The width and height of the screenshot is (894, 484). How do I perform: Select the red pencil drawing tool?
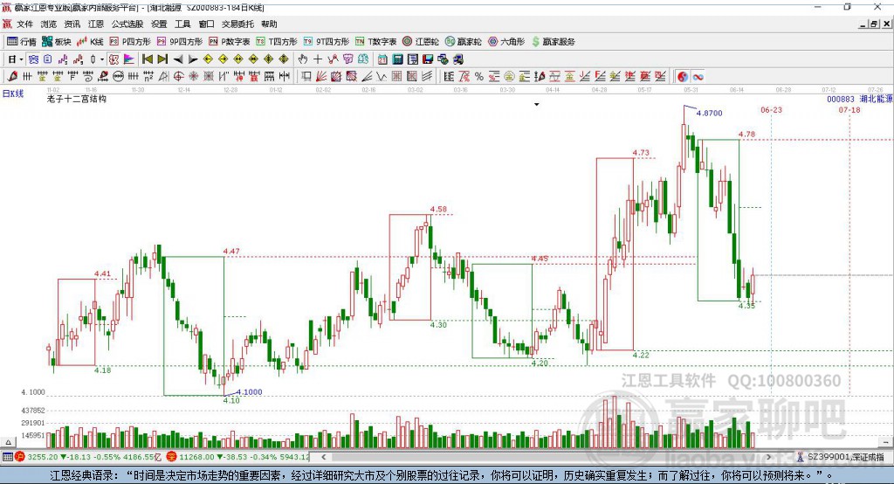point(12,76)
